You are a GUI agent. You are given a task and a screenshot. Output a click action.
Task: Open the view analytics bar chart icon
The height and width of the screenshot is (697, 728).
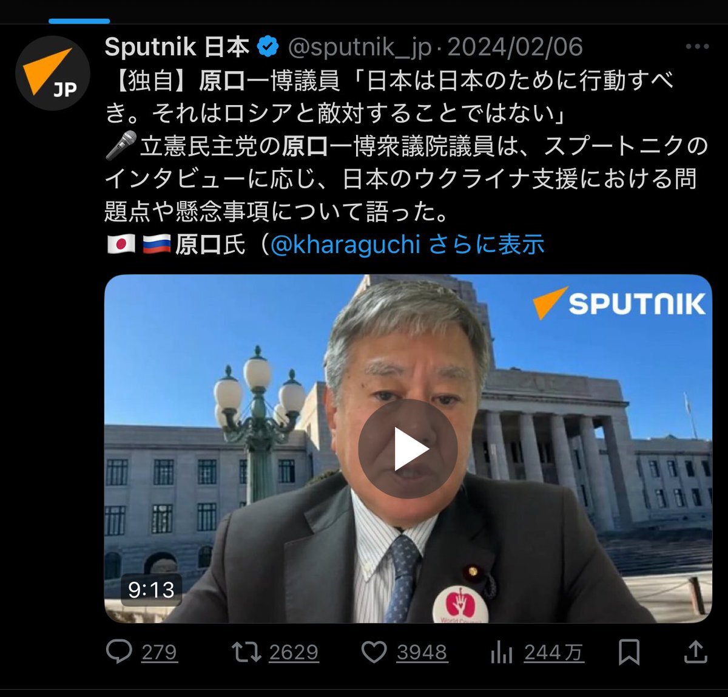[x=502, y=652]
